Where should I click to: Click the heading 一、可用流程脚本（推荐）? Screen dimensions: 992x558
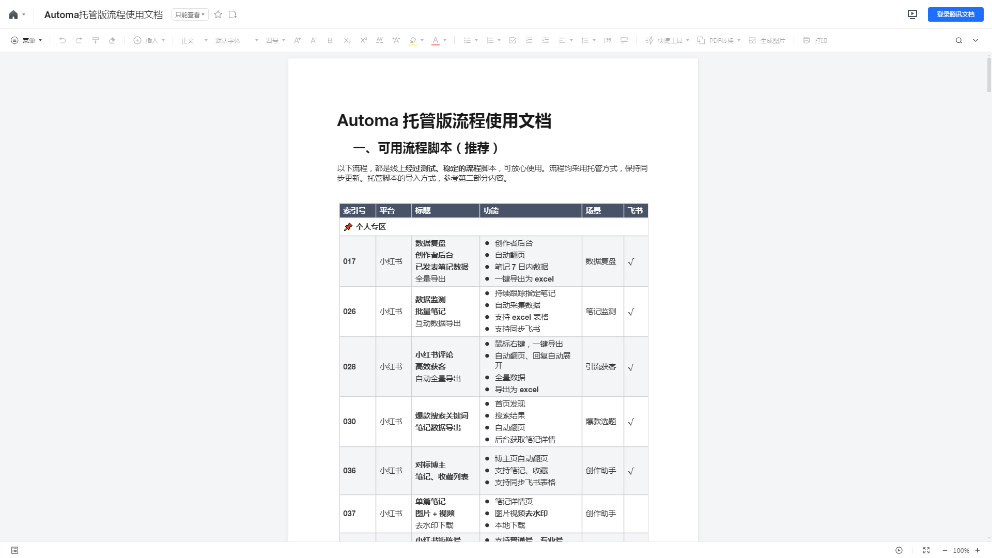click(426, 148)
